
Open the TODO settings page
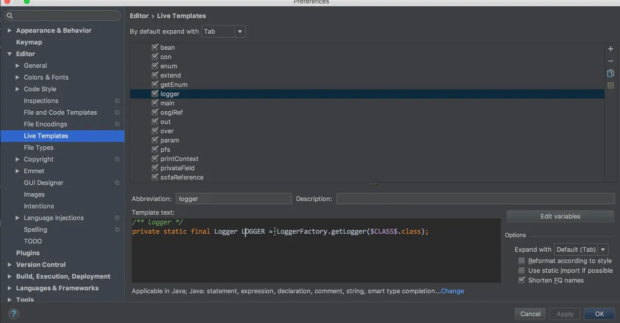coord(33,241)
